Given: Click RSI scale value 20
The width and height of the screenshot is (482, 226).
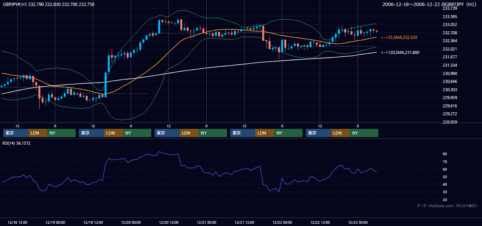Looking at the screenshot, I should point(445,200).
